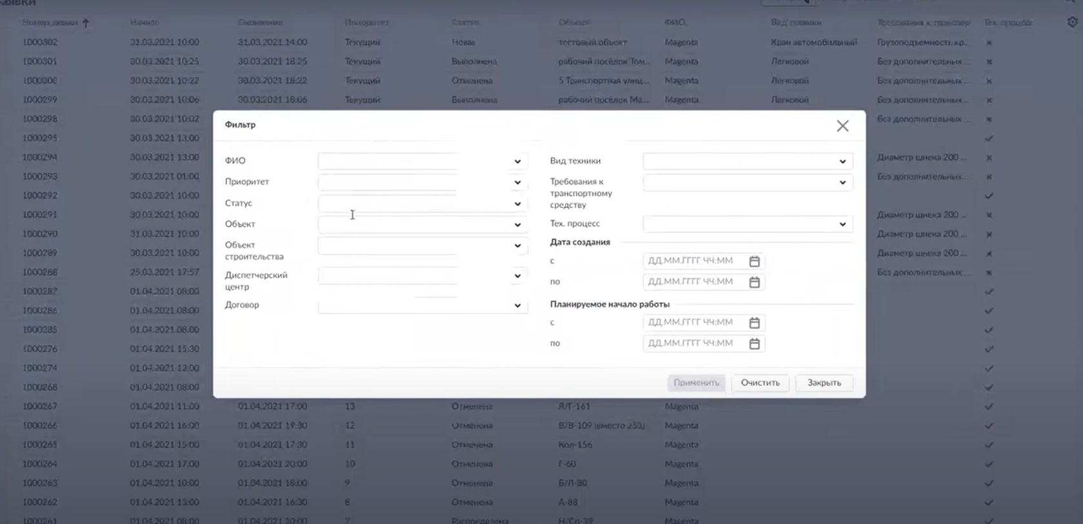Select request number 1000301 in the table
Image resolution: width=1083 pixels, height=524 pixels.
point(40,61)
